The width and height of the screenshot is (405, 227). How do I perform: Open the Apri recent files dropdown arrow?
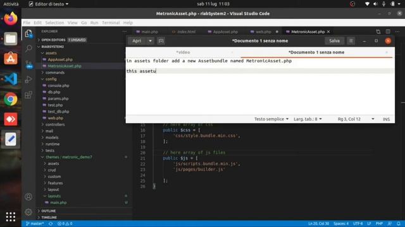tap(150, 41)
